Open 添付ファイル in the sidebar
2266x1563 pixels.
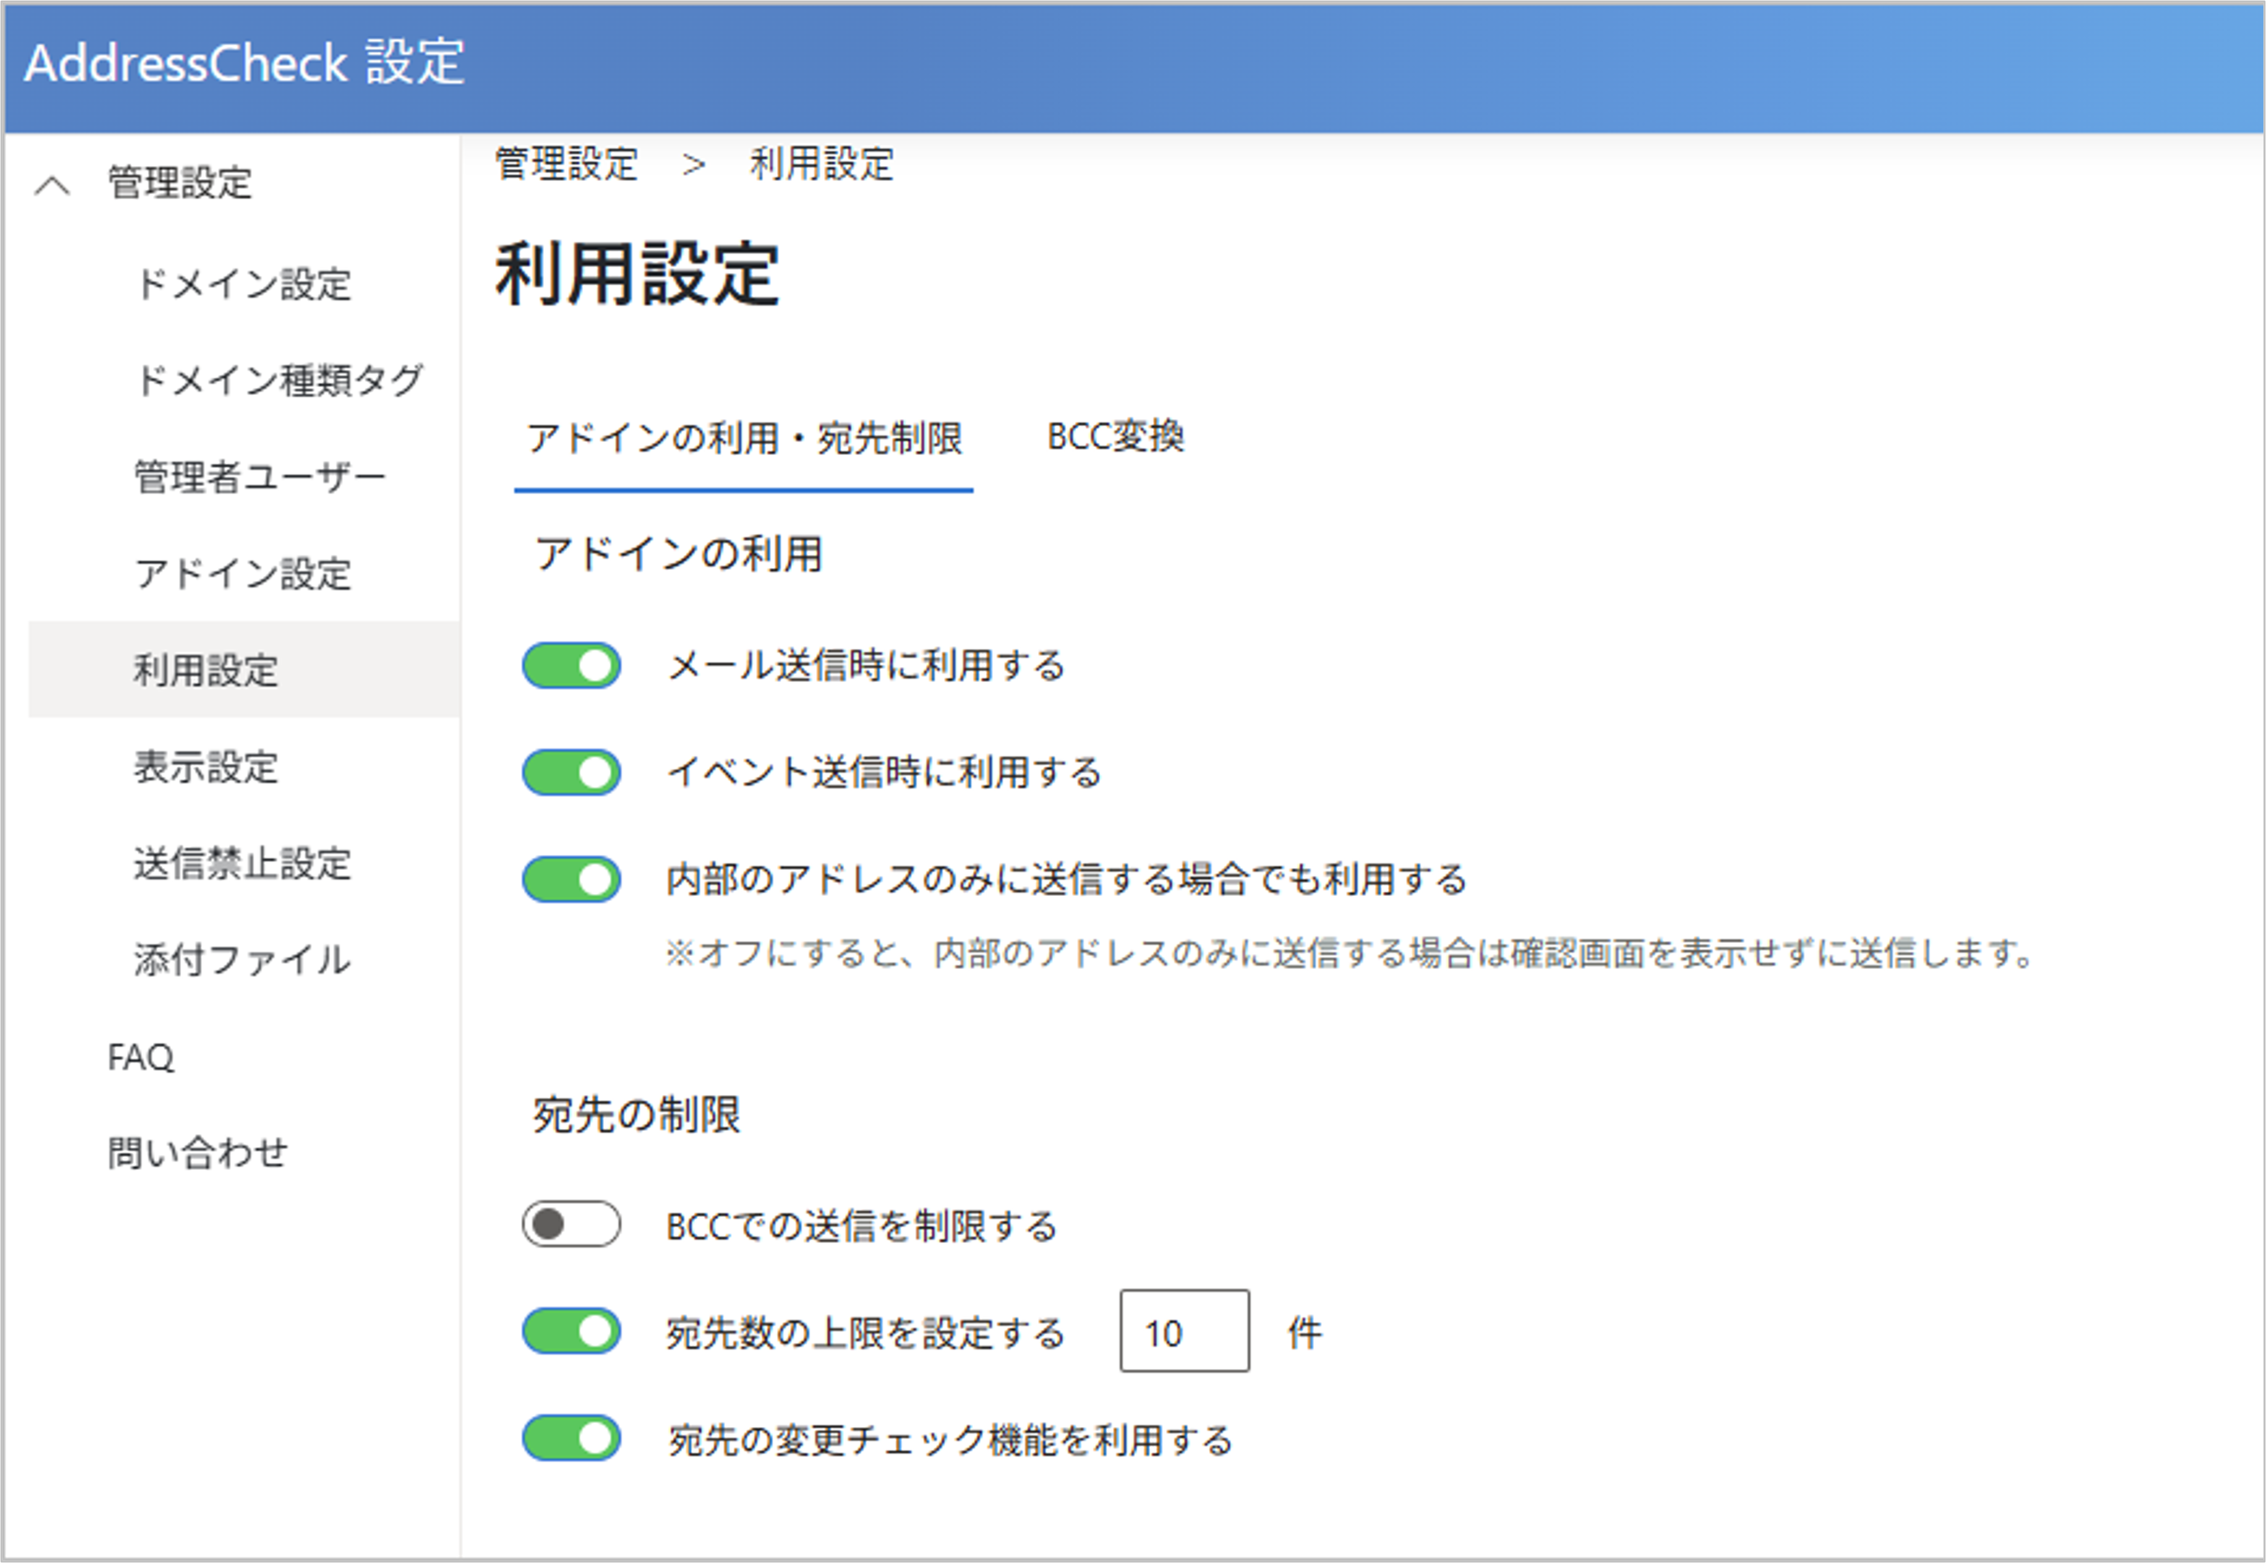[x=243, y=960]
